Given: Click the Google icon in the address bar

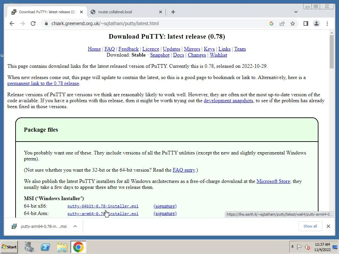Looking at the screenshot, I should (x=271, y=23).
